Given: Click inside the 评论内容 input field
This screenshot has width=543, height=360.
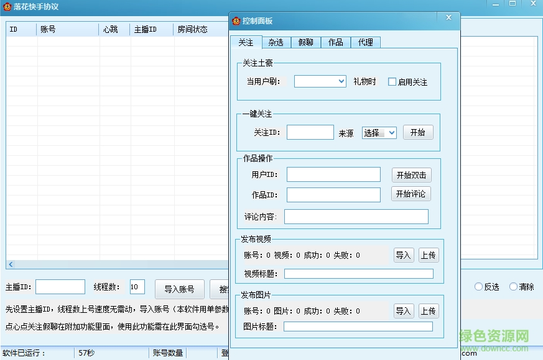Looking at the screenshot, I should (356, 216).
